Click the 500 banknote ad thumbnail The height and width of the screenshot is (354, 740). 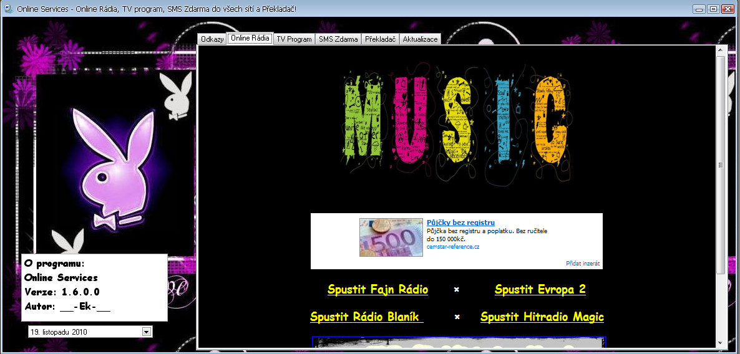[391, 237]
